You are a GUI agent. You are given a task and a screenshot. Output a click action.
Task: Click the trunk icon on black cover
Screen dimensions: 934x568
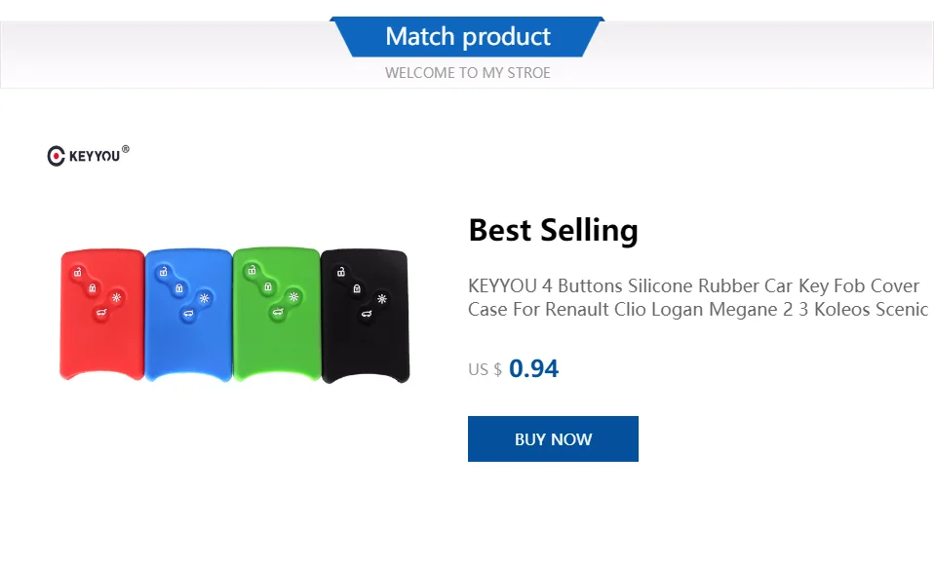[x=367, y=314]
